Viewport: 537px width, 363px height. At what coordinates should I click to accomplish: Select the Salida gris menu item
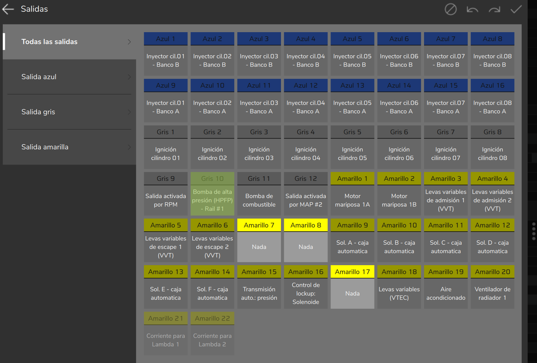tap(69, 112)
